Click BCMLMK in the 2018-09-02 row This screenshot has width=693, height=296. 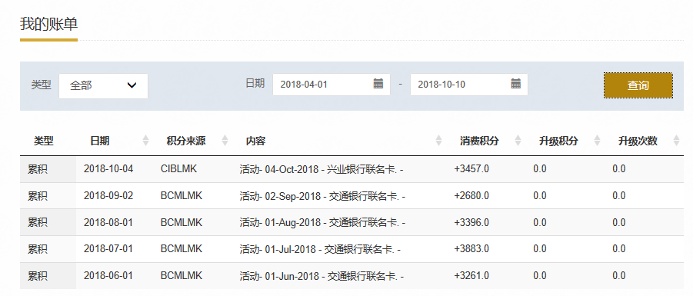[x=182, y=196]
